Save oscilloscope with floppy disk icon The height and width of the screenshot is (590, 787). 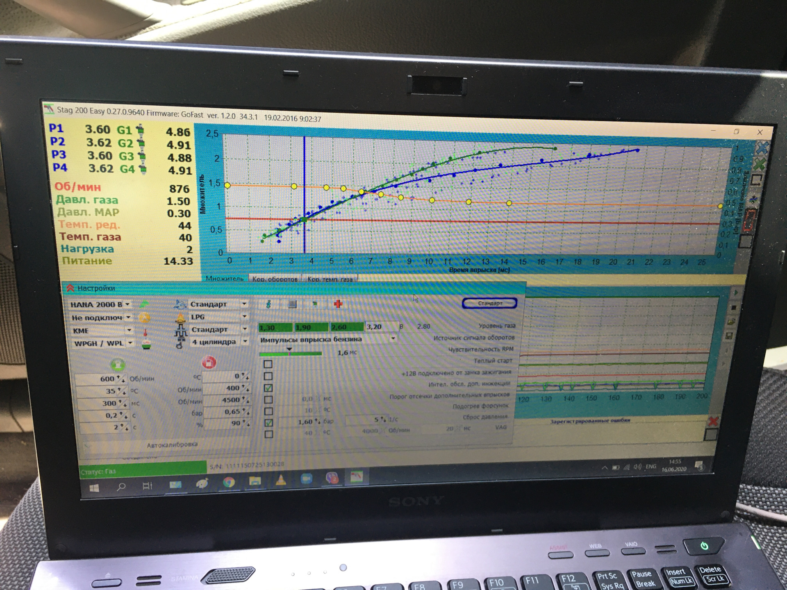click(729, 336)
